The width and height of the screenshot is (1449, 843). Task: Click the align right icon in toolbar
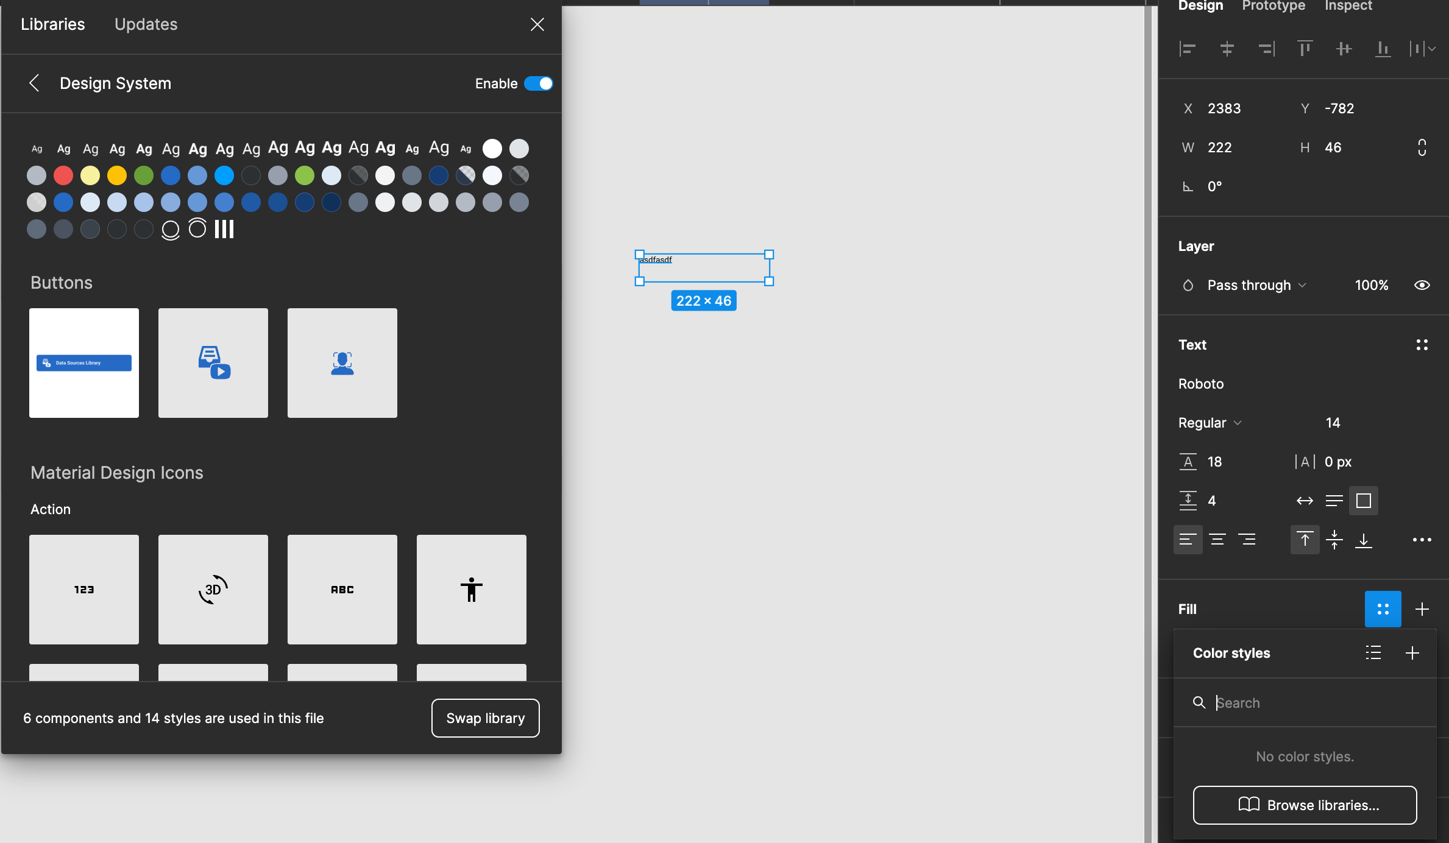point(1266,47)
